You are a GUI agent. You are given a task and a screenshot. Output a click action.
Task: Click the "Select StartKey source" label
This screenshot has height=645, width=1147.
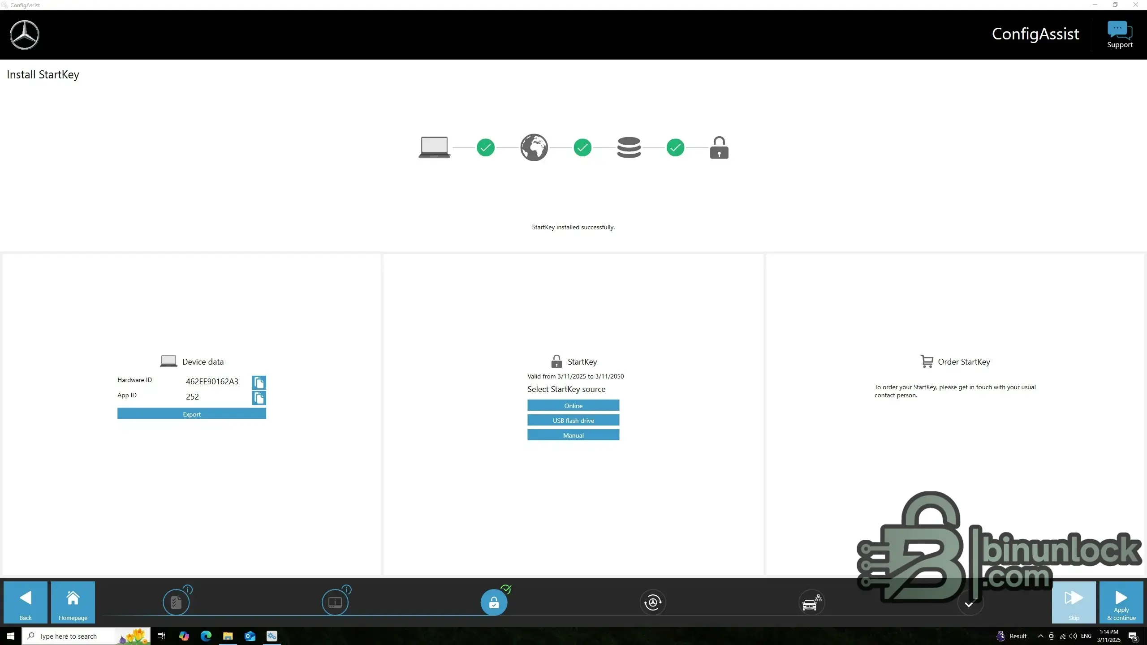(566, 389)
